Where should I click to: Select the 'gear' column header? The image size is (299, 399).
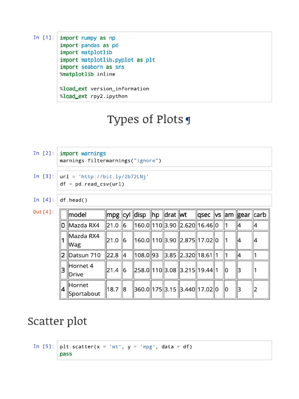coord(244,215)
